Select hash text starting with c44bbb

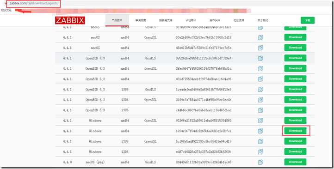[x=204, y=110]
